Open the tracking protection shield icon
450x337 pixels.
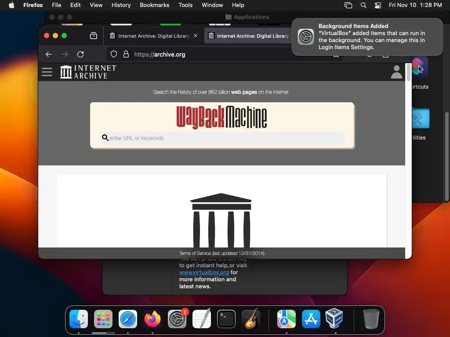pyautogui.click(x=114, y=54)
